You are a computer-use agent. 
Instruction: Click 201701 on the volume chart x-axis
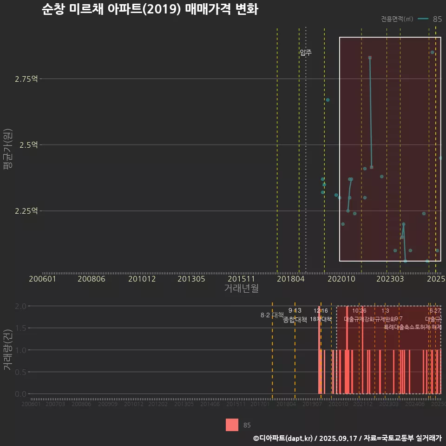pos(260,404)
